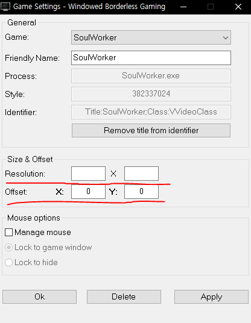This screenshot has height=323, width=251.
Task: Click the Offset label text
Action: click(x=16, y=192)
